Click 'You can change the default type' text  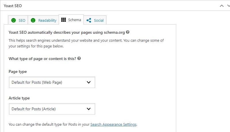(x=49, y=124)
